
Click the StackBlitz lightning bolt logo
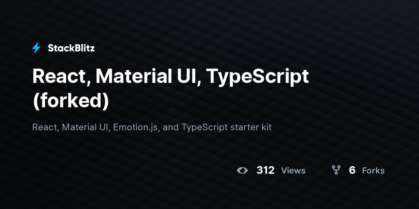tap(36, 48)
